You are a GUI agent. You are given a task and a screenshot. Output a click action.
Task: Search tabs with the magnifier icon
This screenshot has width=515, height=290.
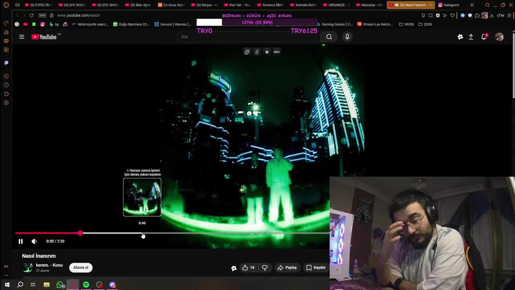pyautogui.click(x=487, y=5)
